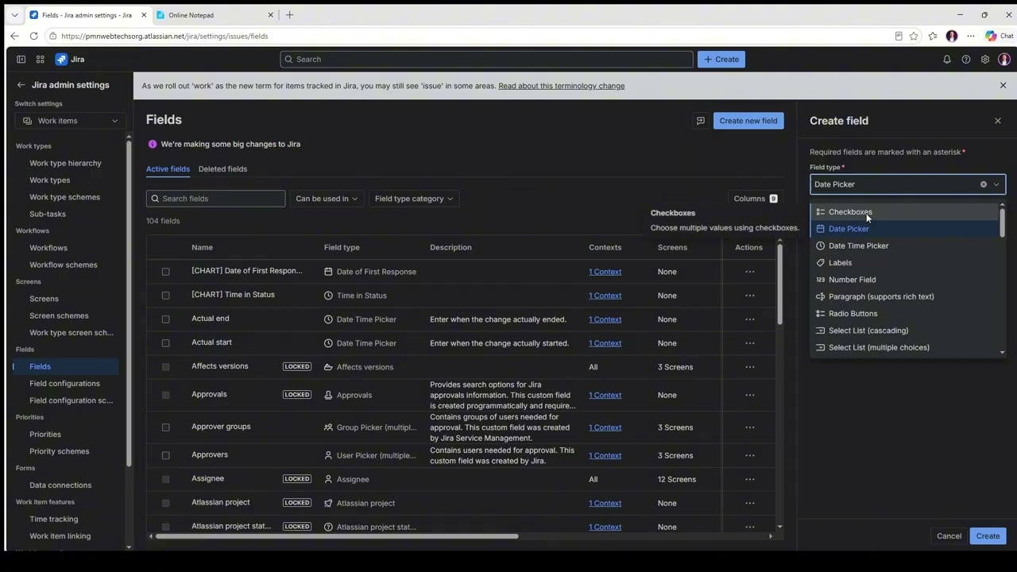
Task: Bookmark this page with star icon
Action: coord(915,36)
